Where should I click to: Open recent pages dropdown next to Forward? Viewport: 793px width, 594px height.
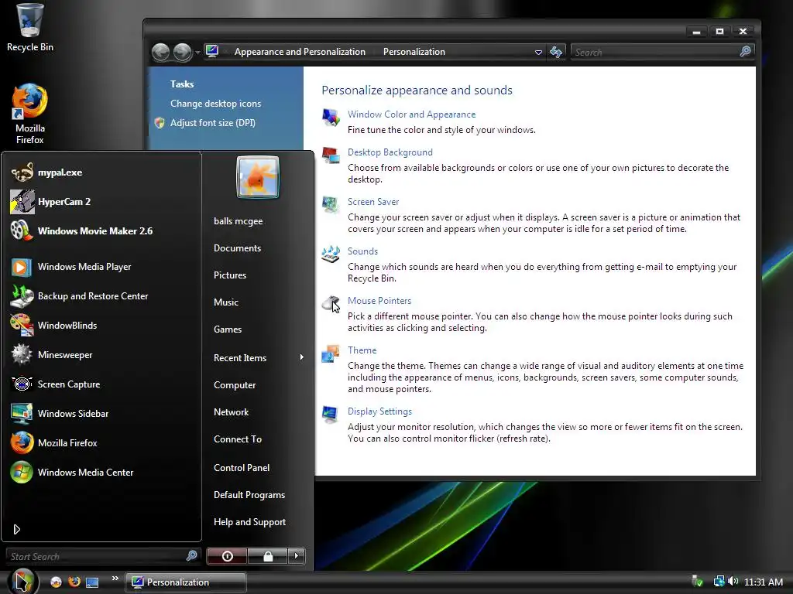pos(197,52)
